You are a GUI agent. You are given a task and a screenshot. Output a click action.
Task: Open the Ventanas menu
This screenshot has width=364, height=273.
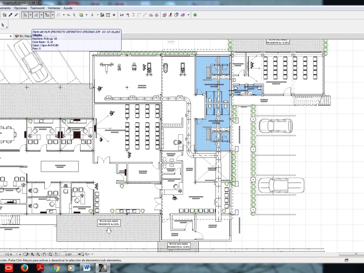pyautogui.click(x=54, y=8)
